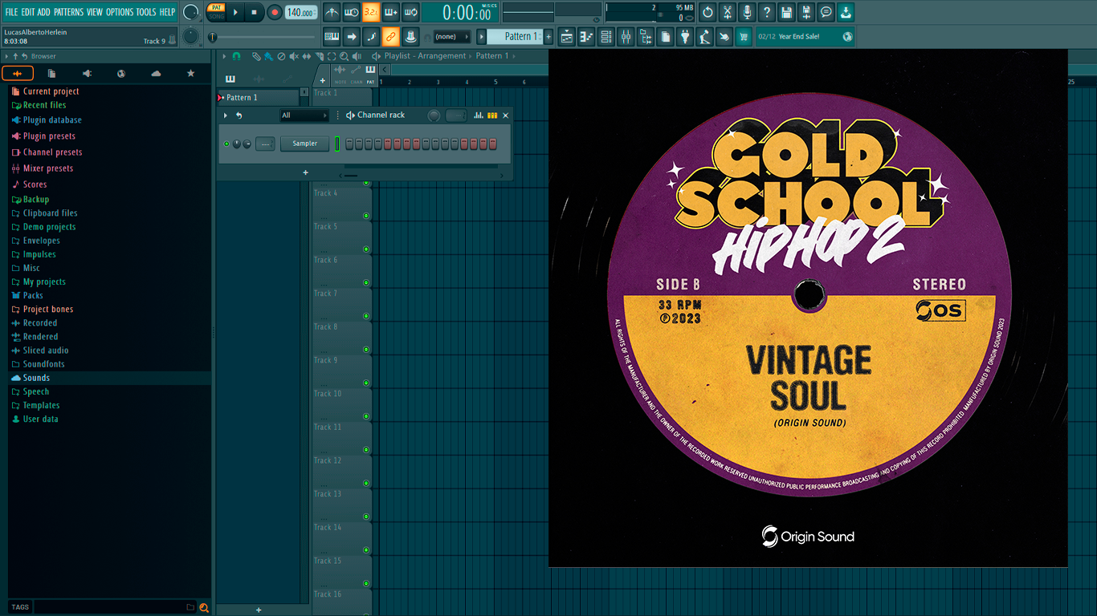Toggle auto scrolling arrow icon
This screenshot has height=616, width=1097.
(x=351, y=36)
